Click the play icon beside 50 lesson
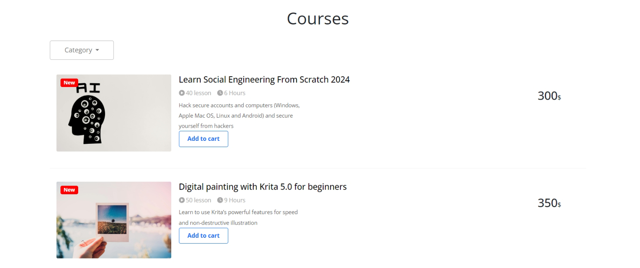640x268 pixels. click(x=182, y=200)
